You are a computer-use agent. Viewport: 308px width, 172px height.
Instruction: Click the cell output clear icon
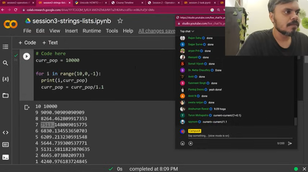27,107
